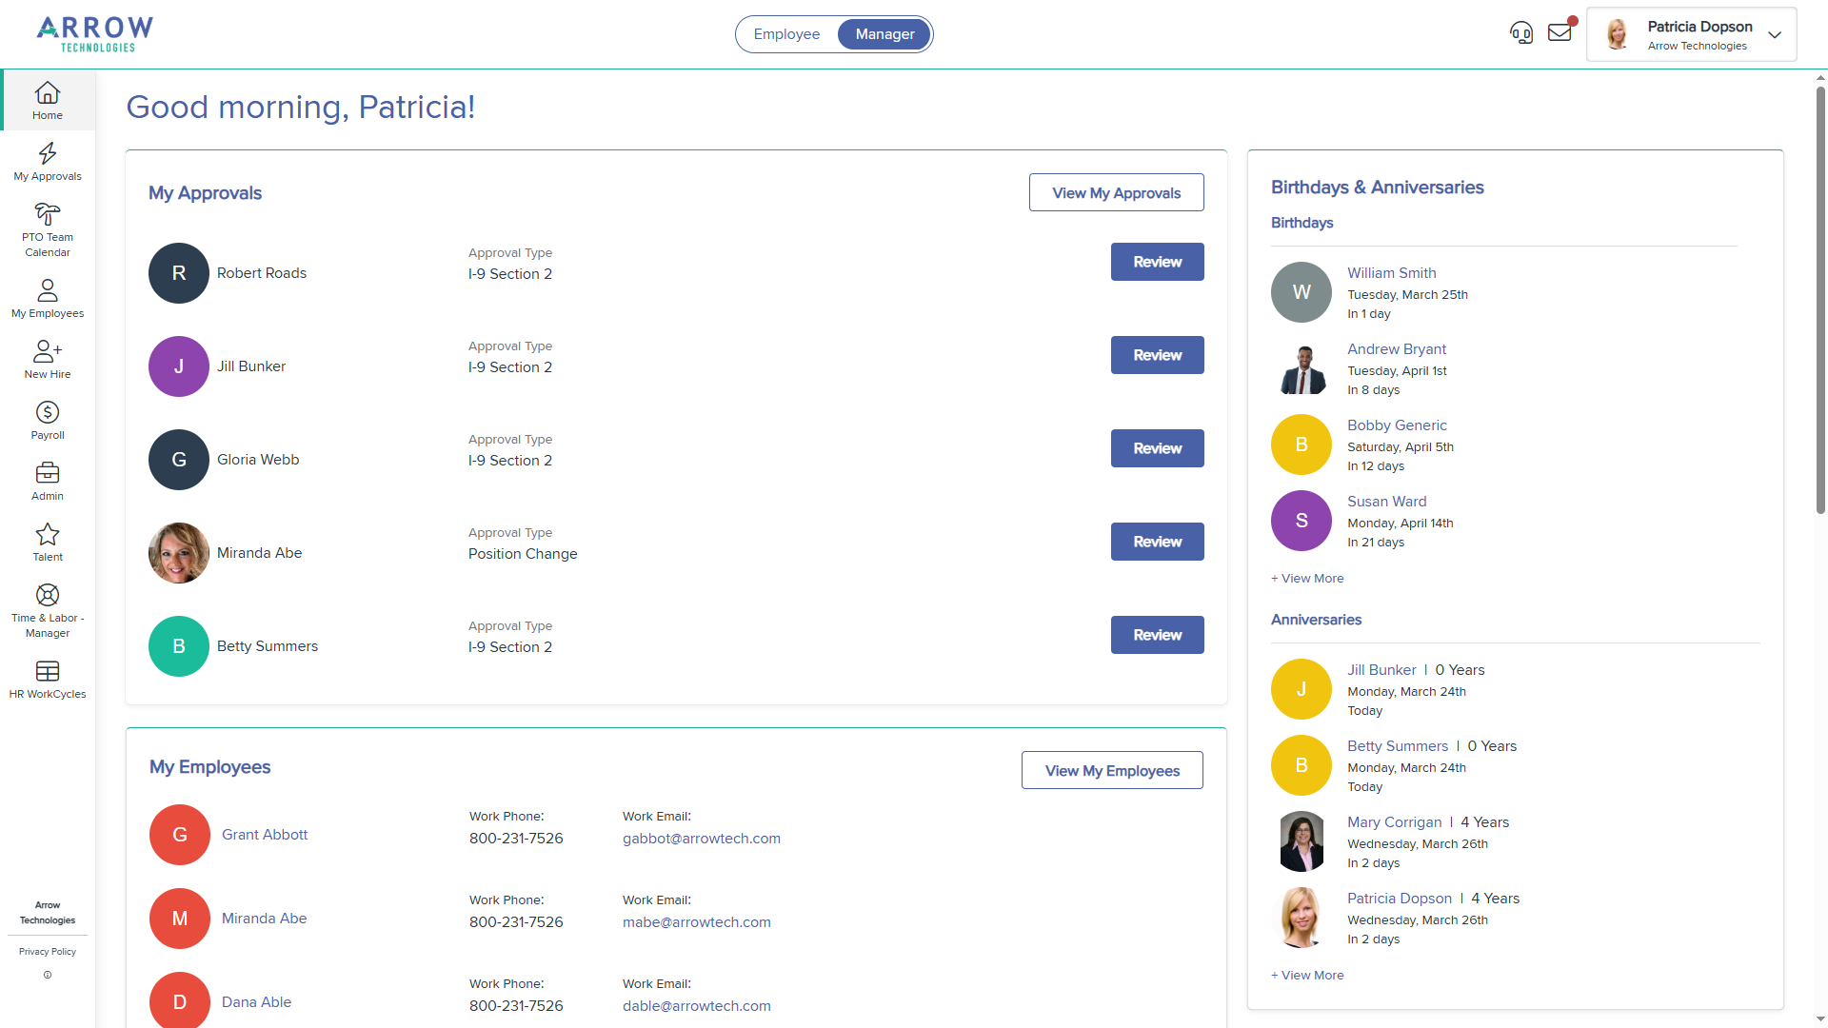
Task: Review Robert Roads I-9 Section 2
Action: click(x=1156, y=261)
